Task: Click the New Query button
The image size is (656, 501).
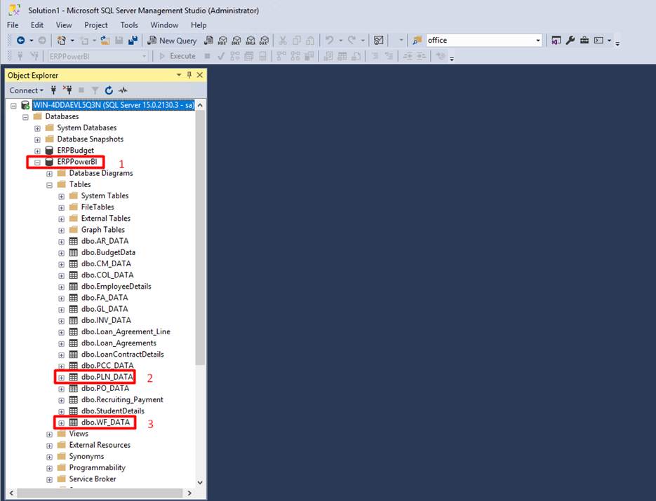Action: (173, 40)
